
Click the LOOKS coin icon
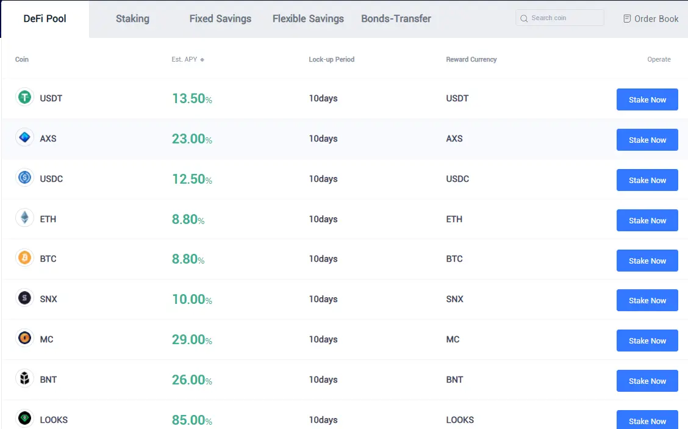pos(24,419)
